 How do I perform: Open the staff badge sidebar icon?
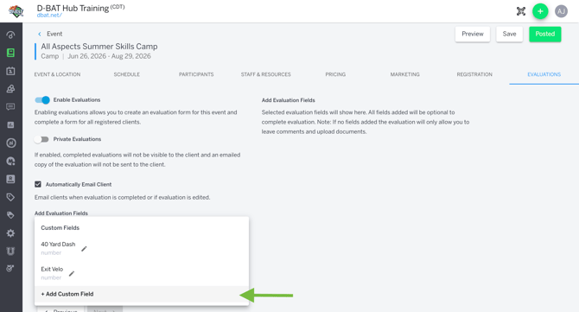[10, 179]
